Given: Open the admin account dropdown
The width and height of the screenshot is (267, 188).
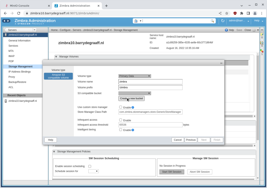Looking at the screenshot, I should (248, 21).
